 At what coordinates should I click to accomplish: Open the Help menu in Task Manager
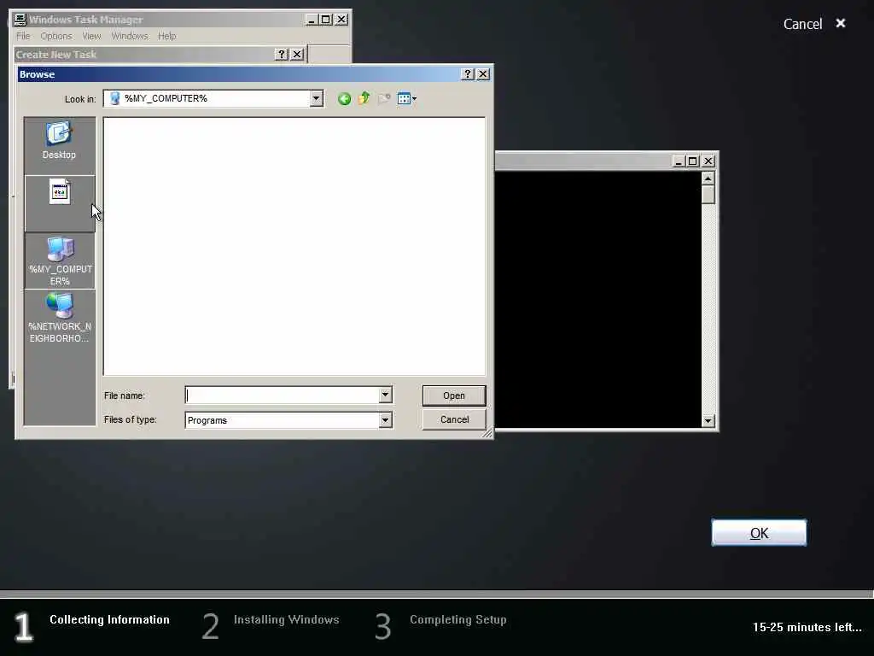click(x=166, y=36)
